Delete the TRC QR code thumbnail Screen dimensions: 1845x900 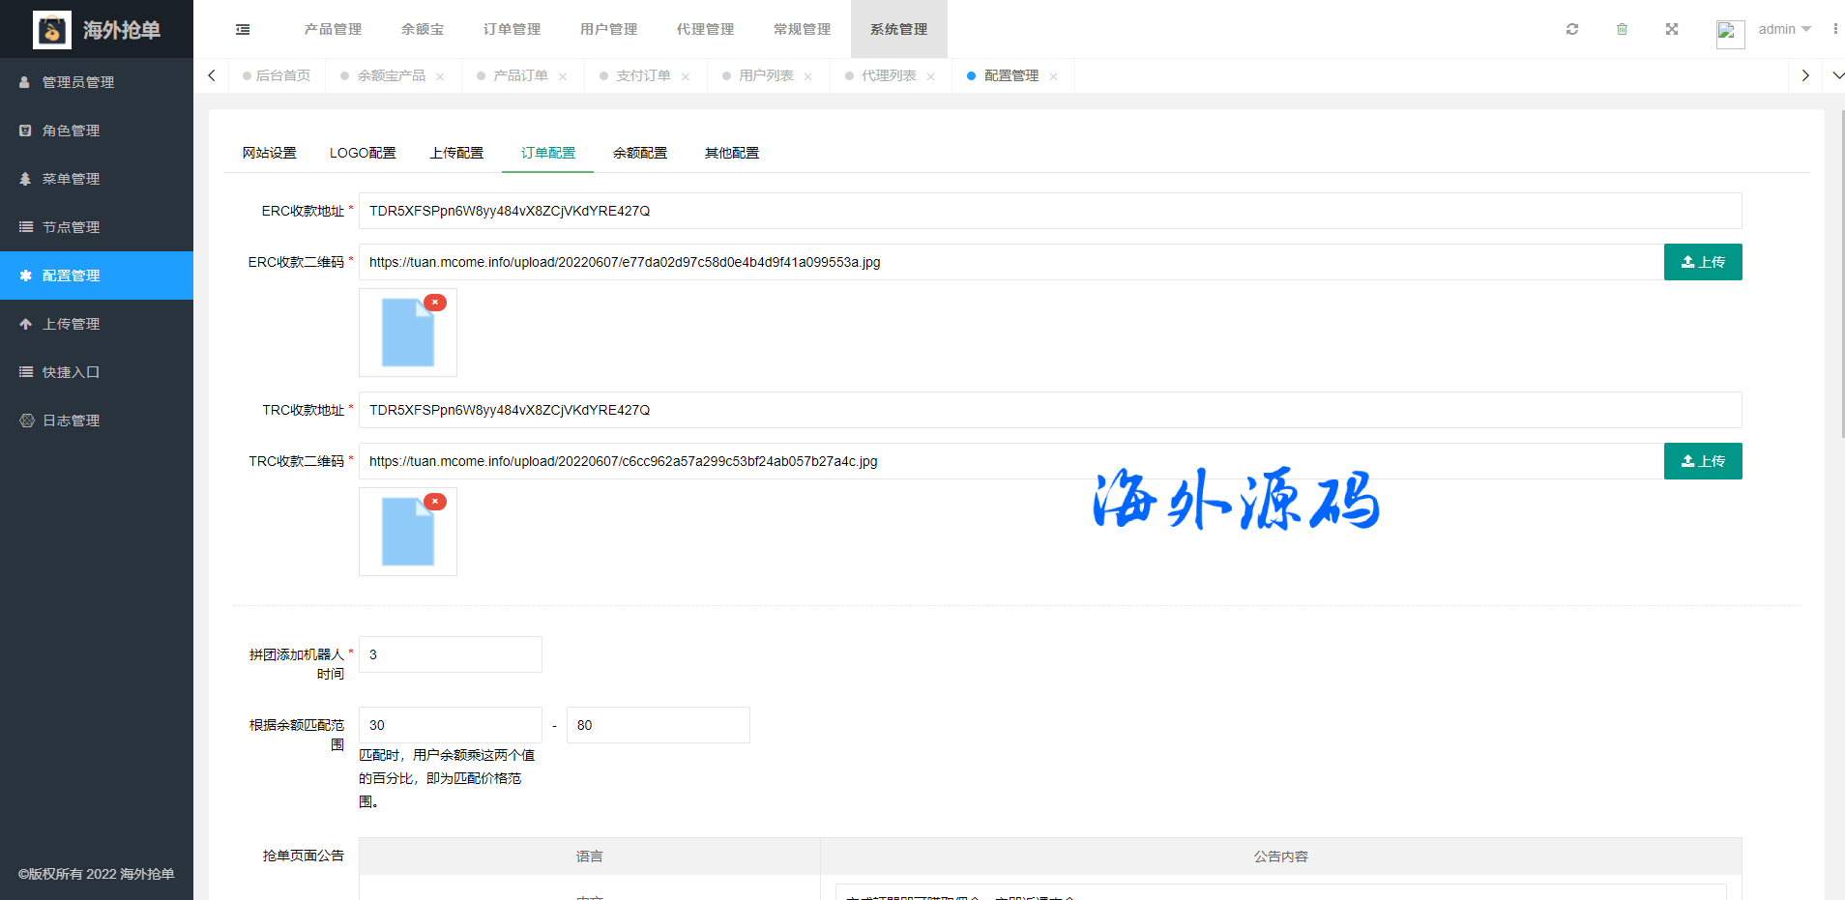(435, 502)
